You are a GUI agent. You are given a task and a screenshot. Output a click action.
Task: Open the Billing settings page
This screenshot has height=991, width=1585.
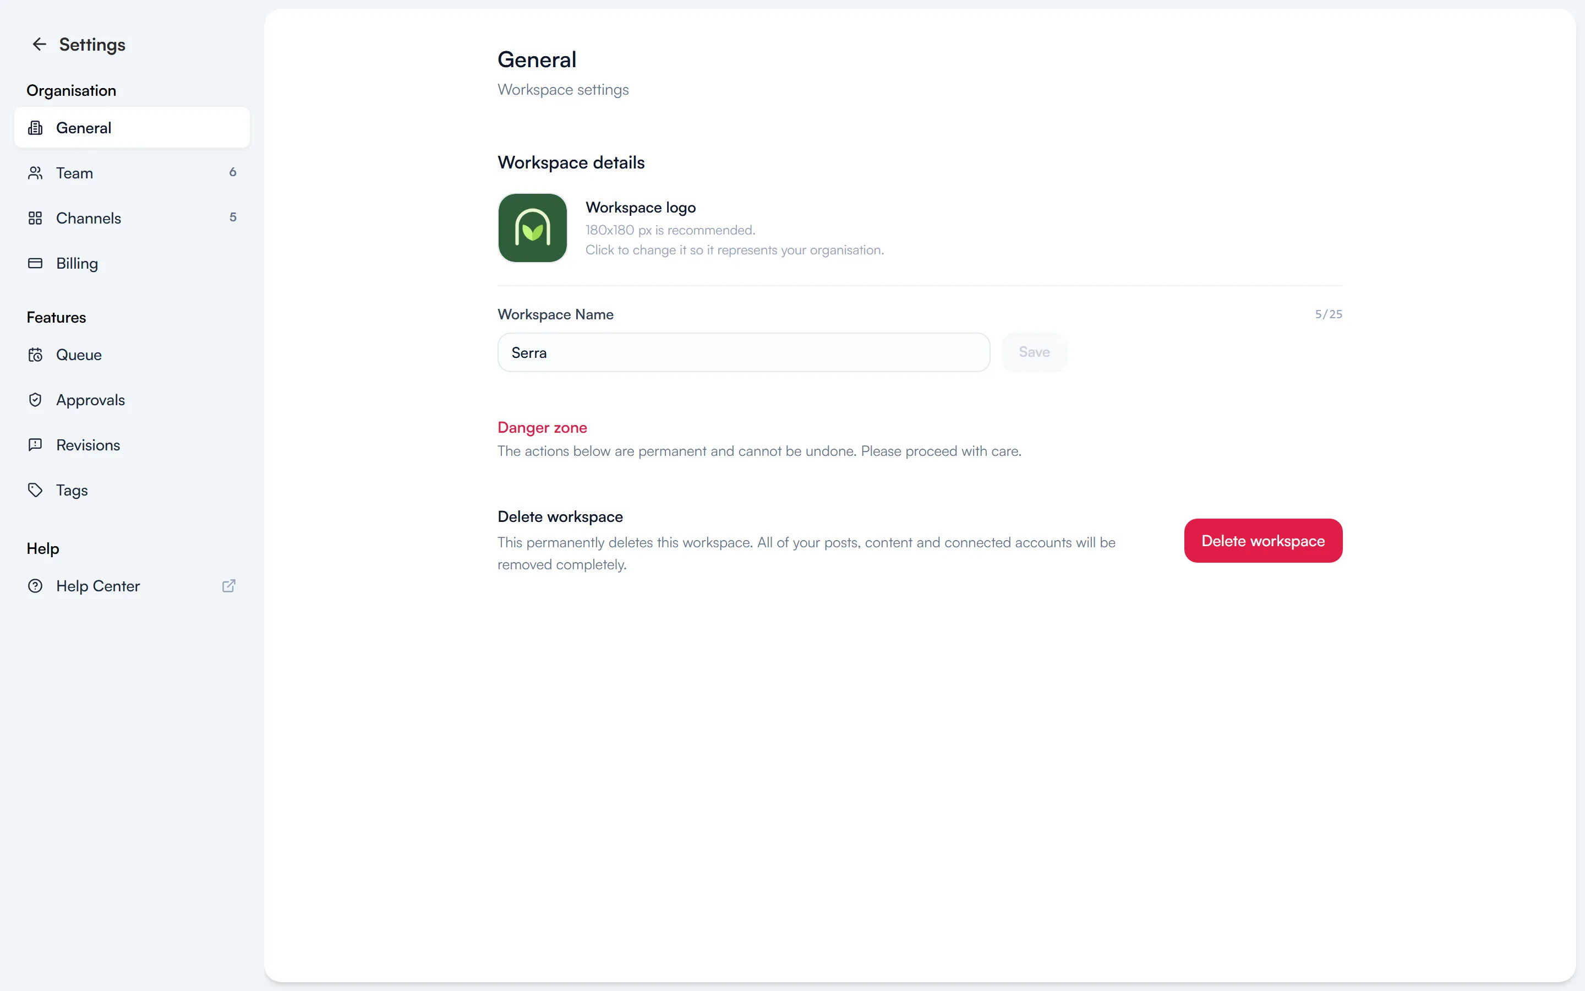(132, 264)
